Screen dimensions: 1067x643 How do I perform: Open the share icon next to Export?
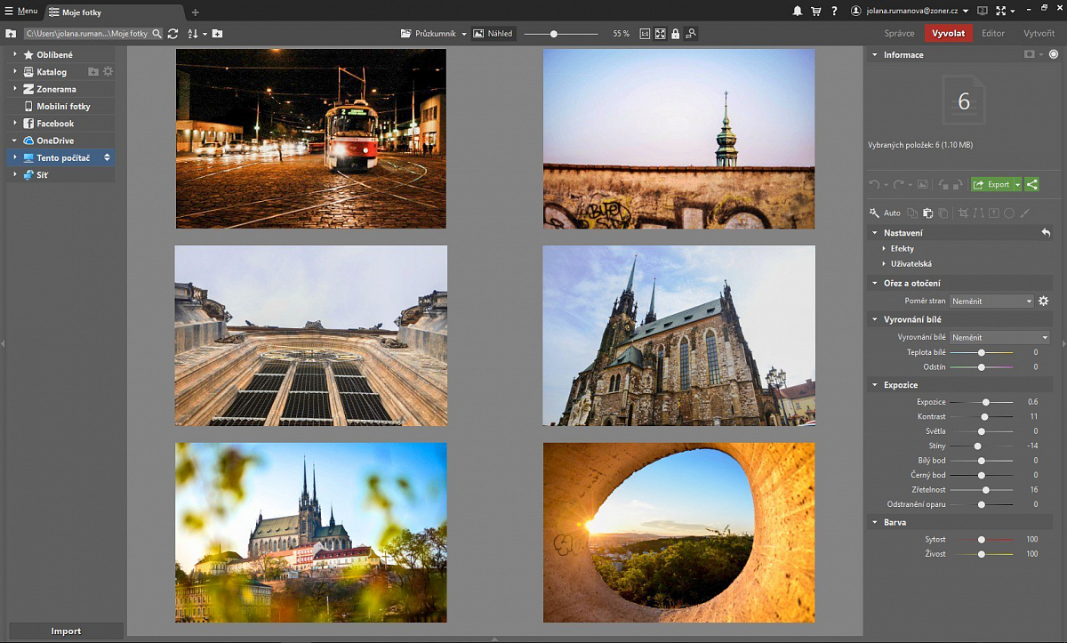1031,184
